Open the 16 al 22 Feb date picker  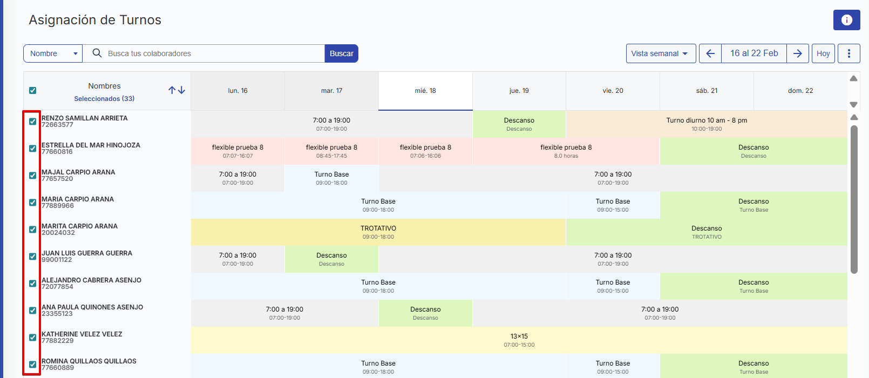(753, 53)
